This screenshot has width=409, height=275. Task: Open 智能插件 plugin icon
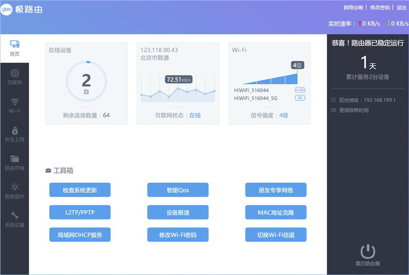(14, 187)
